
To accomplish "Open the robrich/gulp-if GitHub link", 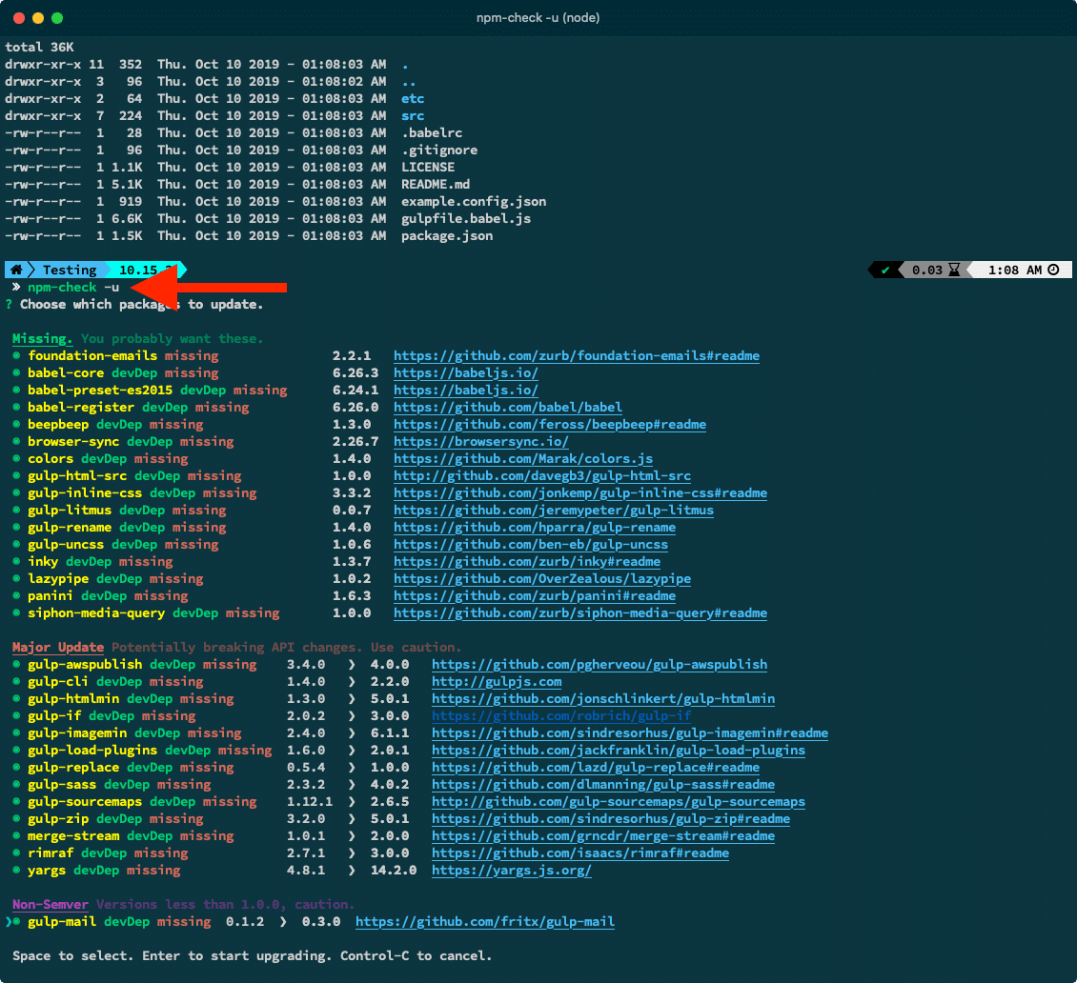I will coord(561,716).
